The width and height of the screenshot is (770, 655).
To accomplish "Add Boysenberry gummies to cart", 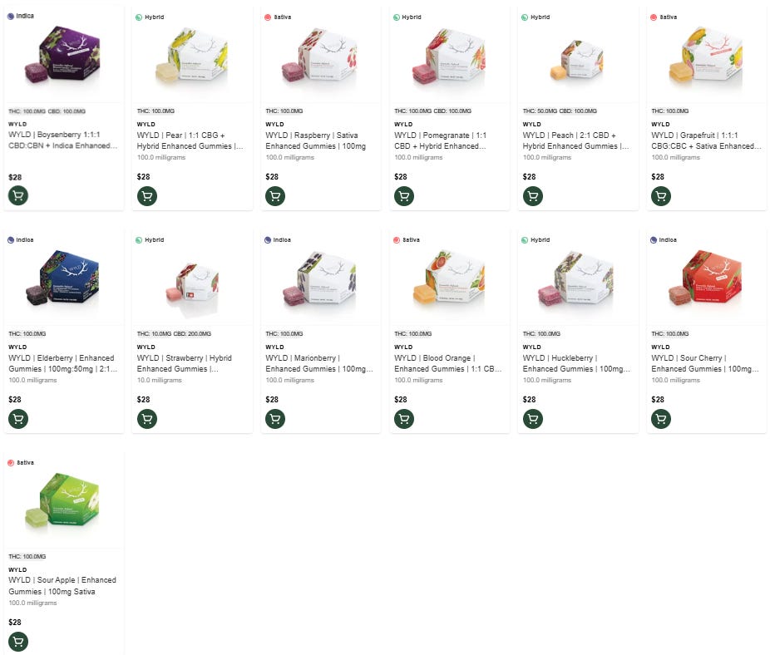I will coord(18,196).
